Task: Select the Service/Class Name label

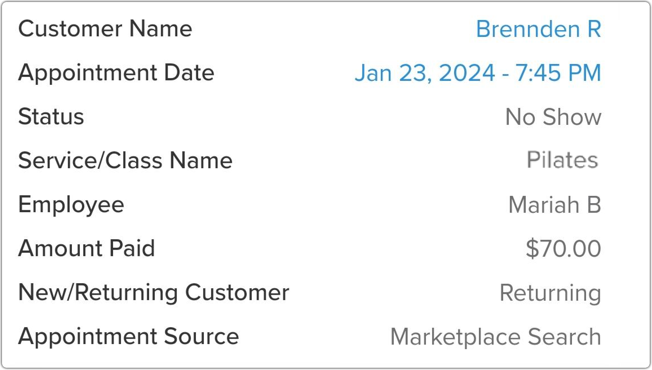Action: 125,160
